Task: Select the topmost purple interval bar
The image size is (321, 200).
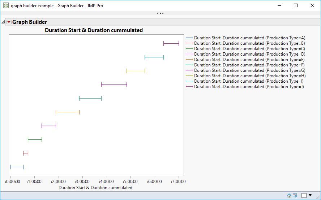Action: pos(171,44)
